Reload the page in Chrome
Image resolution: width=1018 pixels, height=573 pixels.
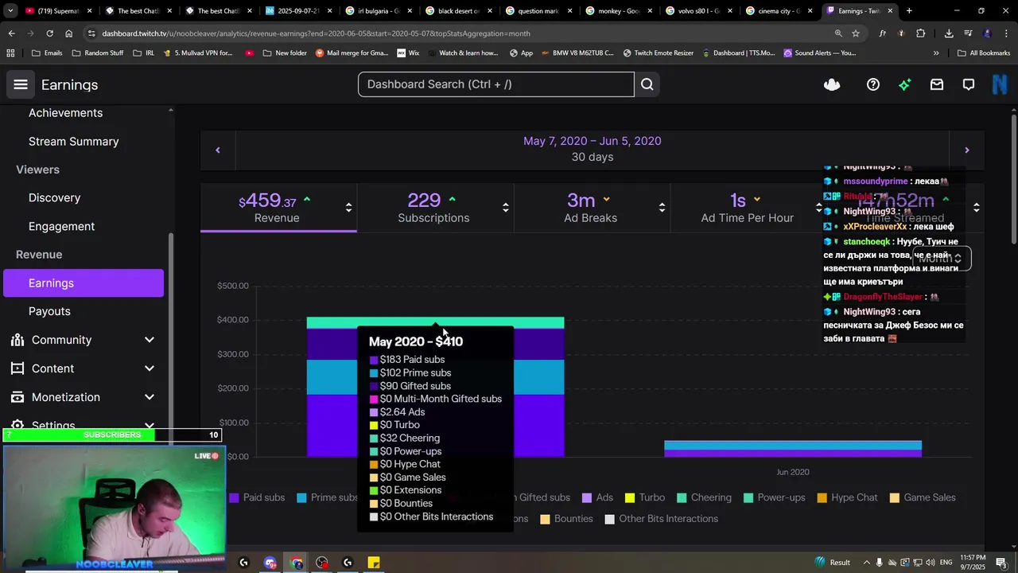pos(49,33)
